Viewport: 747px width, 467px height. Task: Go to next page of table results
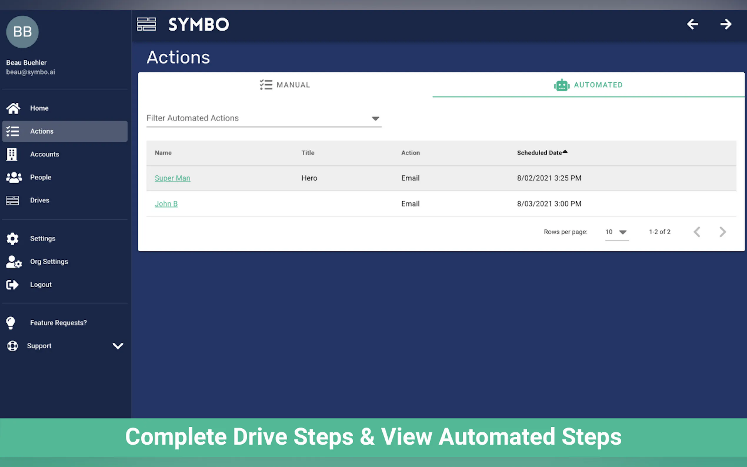pos(722,232)
